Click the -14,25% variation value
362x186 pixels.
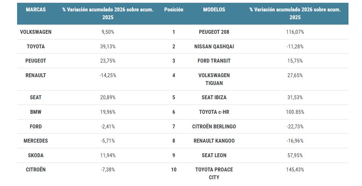pyautogui.click(x=108, y=75)
